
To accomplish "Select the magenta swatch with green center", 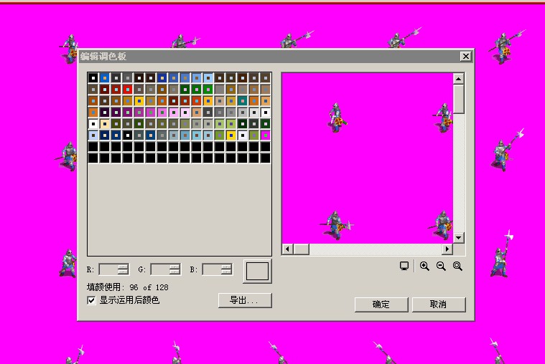I will tap(266, 135).
